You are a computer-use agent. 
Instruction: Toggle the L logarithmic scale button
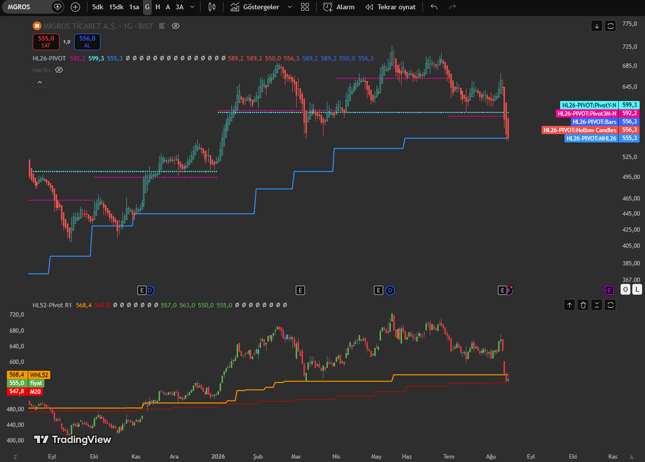click(x=637, y=290)
